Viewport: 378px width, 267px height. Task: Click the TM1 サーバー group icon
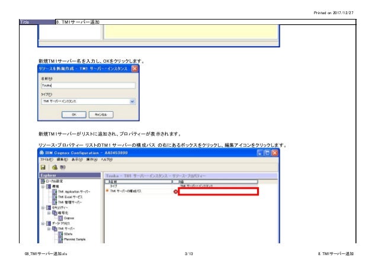coord(55,229)
